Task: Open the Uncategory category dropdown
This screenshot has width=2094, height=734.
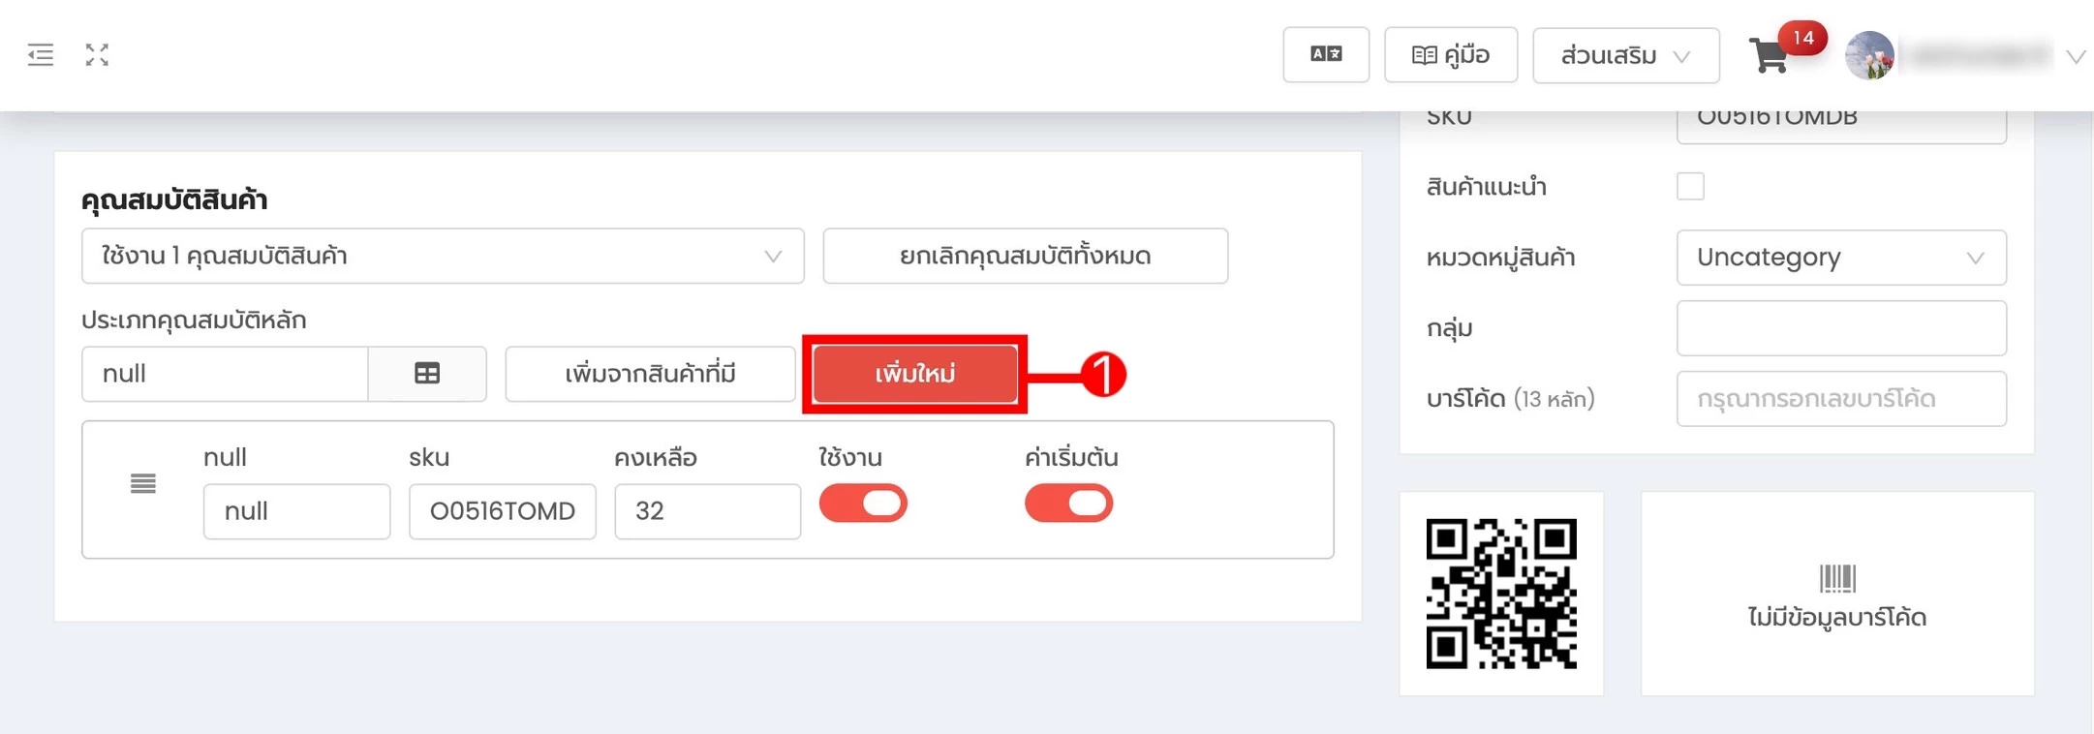Action: pyautogui.click(x=1841, y=258)
